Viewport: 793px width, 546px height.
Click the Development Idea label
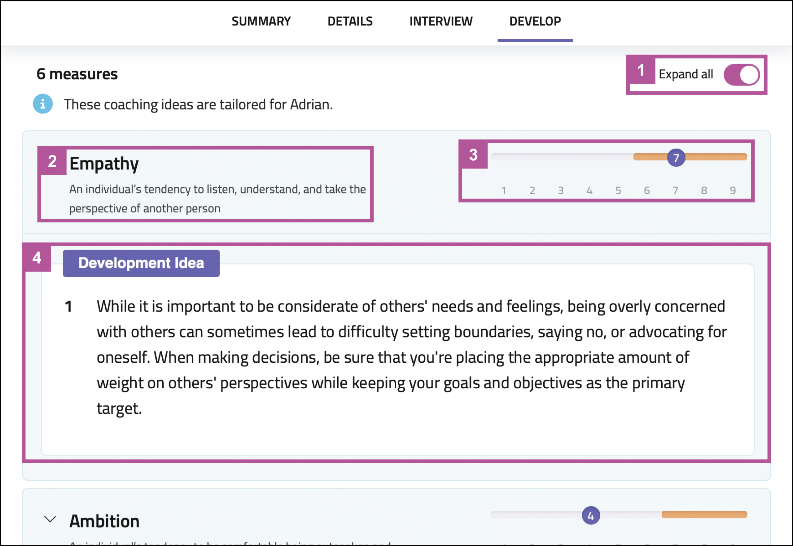click(141, 263)
